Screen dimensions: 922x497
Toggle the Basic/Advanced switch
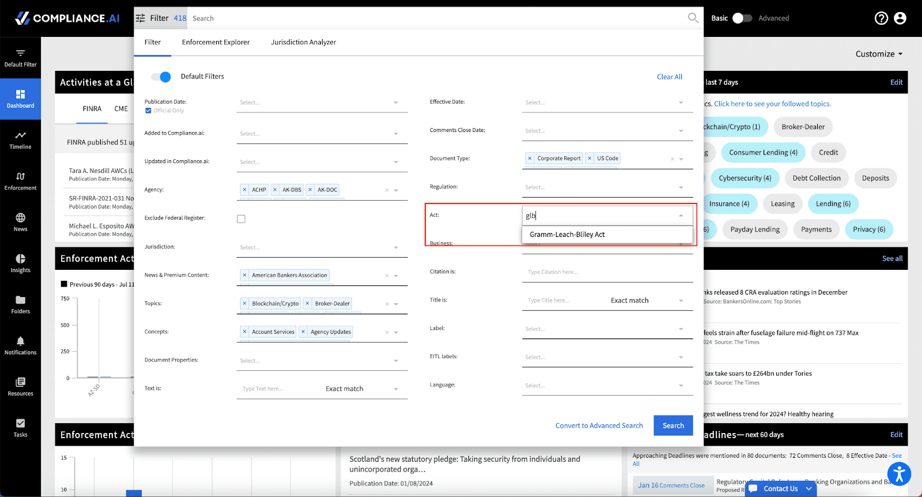tap(742, 18)
